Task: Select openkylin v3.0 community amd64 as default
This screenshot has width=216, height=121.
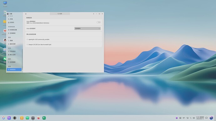Action: [64, 39]
